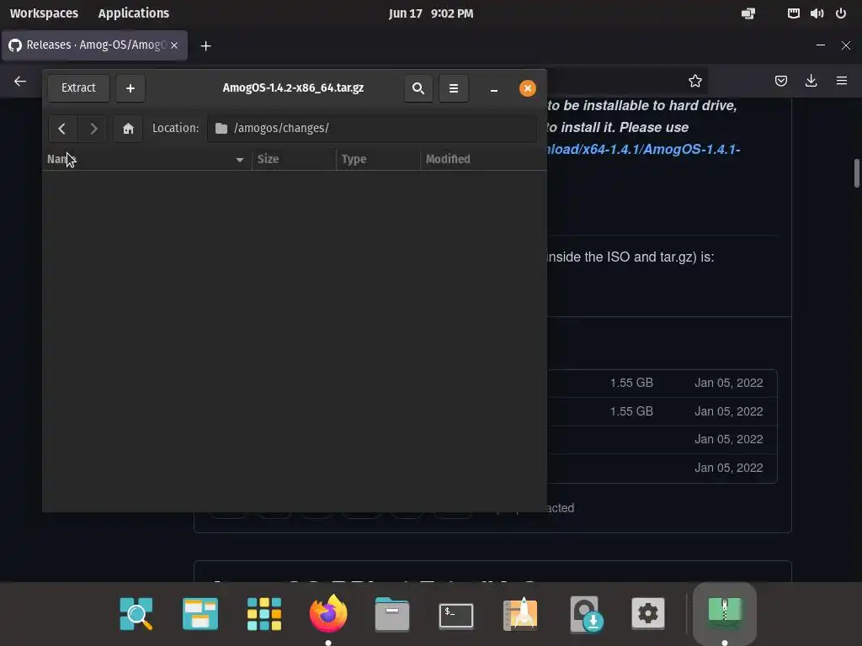862x646 pixels.
Task: Go to archive home location
Action: [x=128, y=129]
